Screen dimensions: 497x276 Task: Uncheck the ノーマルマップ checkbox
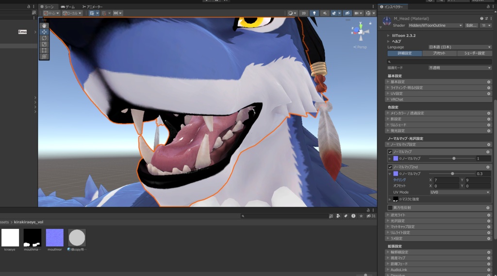click(390, 152)
